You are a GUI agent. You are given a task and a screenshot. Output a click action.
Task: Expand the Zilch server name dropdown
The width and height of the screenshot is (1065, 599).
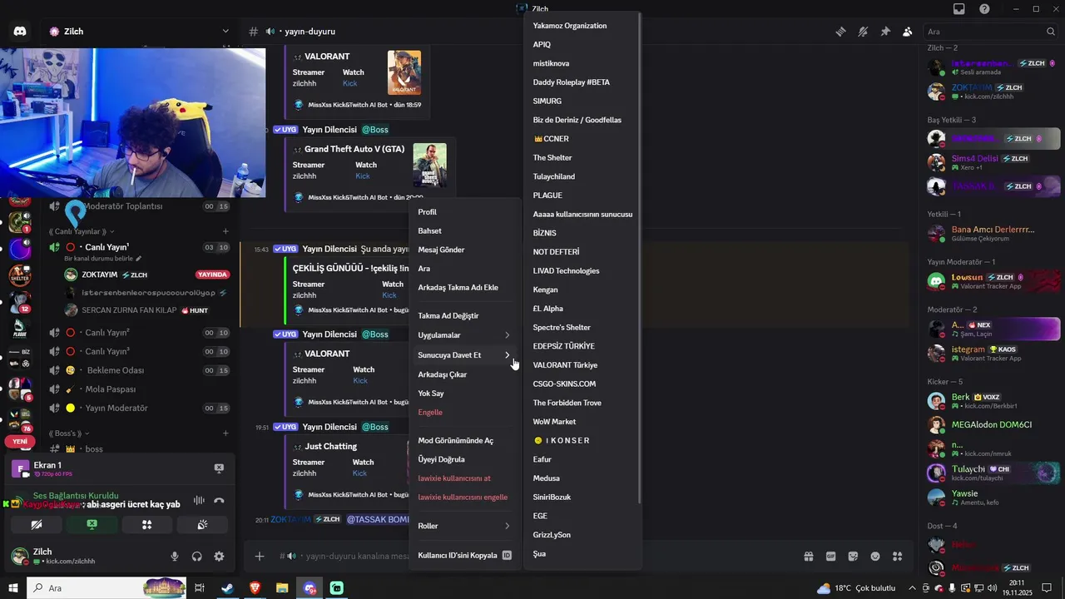pos(225,32)
